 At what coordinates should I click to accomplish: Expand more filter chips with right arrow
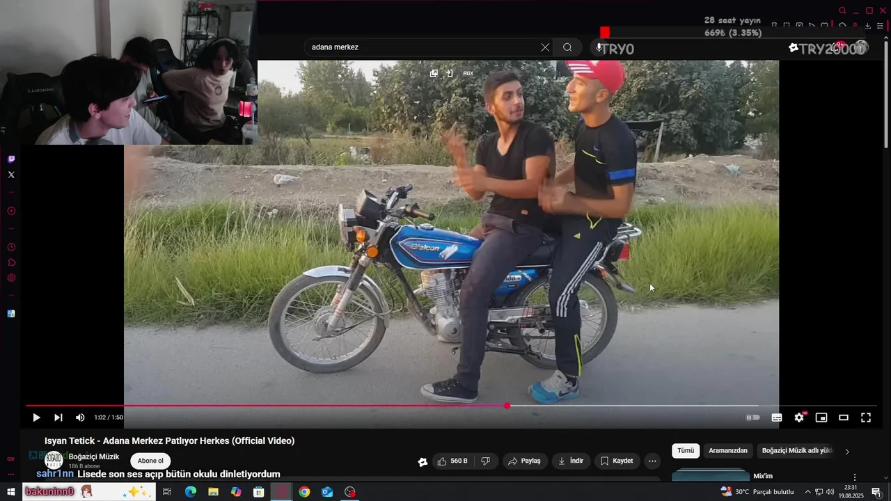tap(847, 452)
